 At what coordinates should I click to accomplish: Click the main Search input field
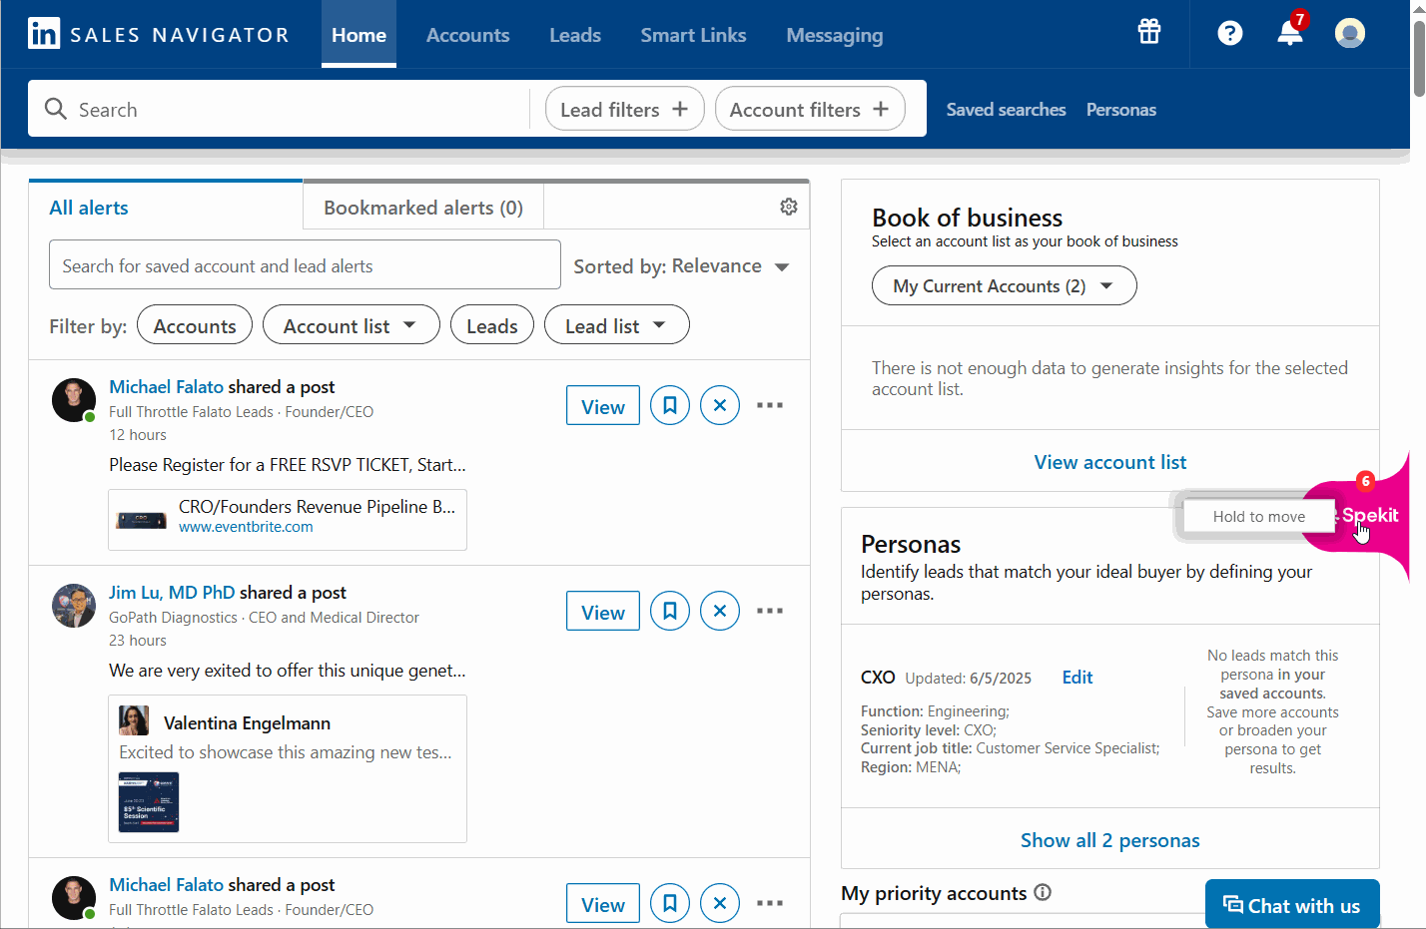[280, 109]
